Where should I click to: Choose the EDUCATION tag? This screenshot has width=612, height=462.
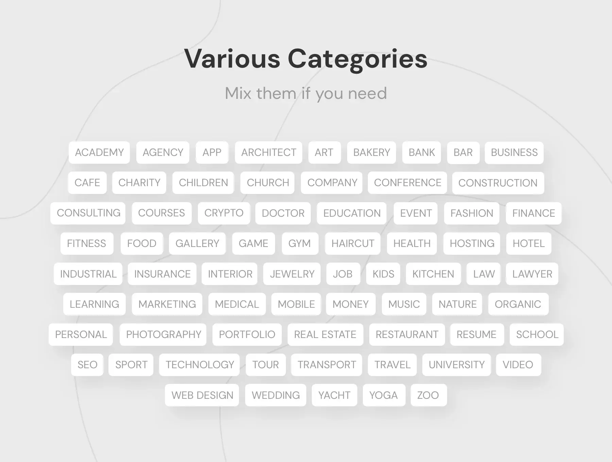[x=352, y=213]
